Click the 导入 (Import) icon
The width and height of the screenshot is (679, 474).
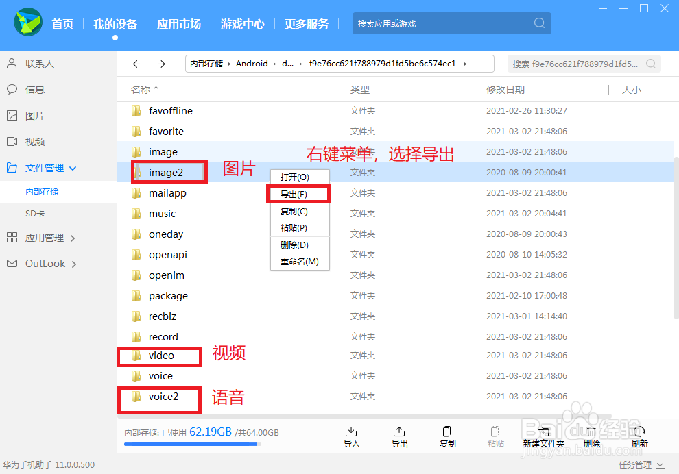[351, 436]
